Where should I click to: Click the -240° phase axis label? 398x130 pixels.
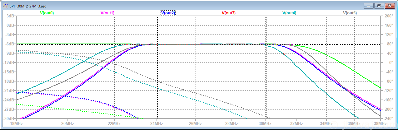pos(389,119)
